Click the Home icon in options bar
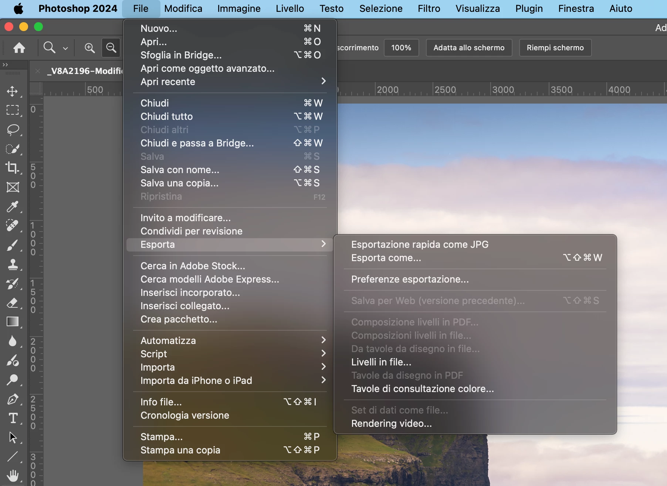The image size is (667, 486). [x=19, y=48]
